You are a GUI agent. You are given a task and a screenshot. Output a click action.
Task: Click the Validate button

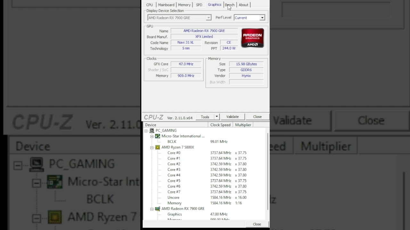pos(232,117)
